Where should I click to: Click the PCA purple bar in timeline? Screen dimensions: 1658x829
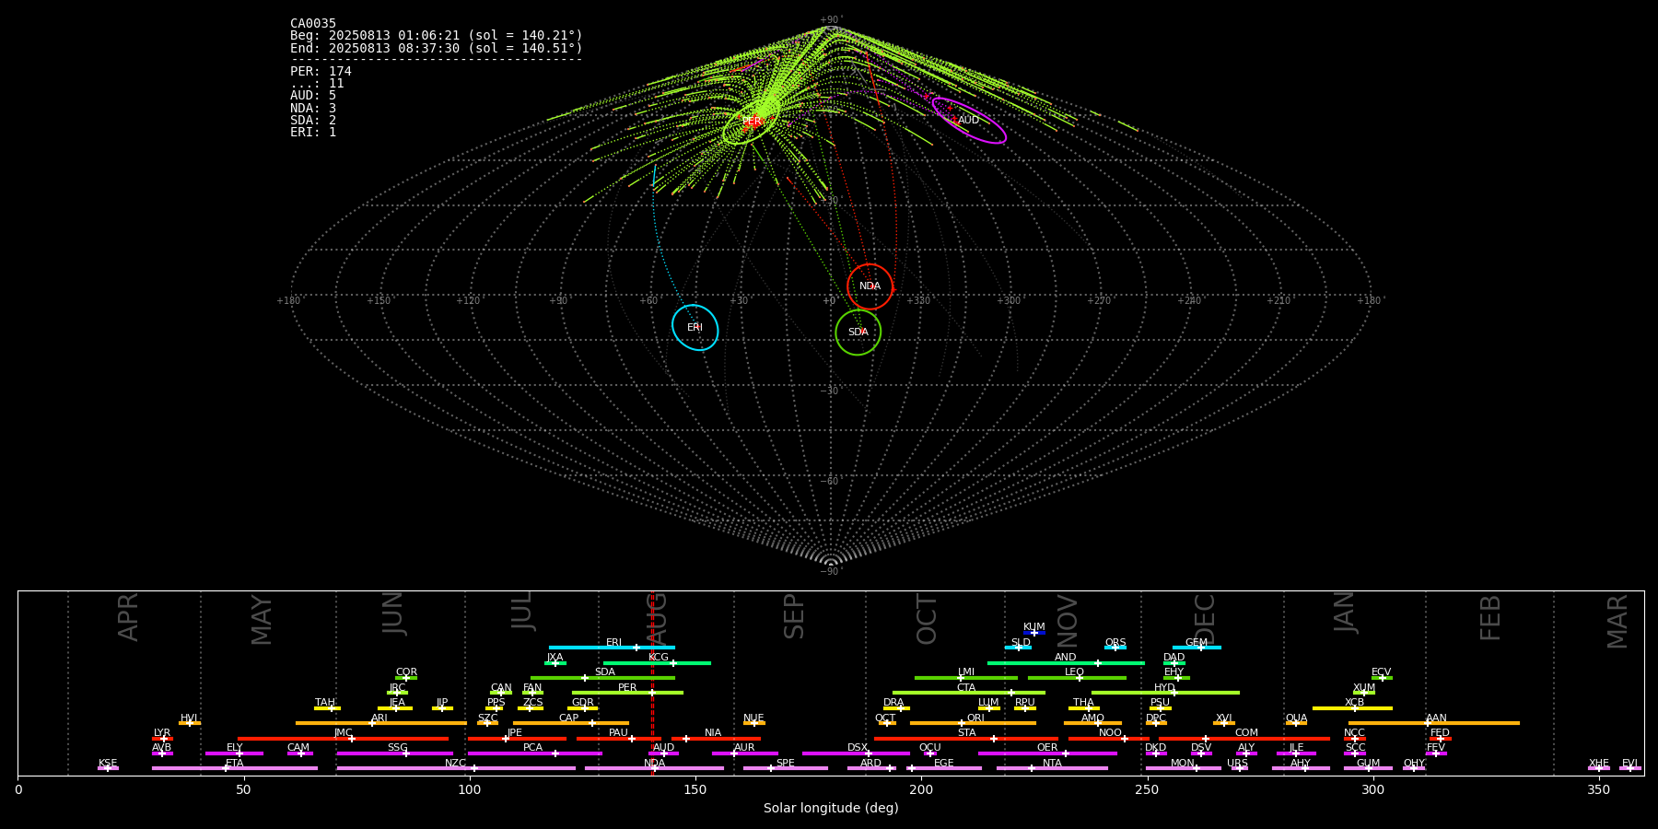click(x=534, y=753)
